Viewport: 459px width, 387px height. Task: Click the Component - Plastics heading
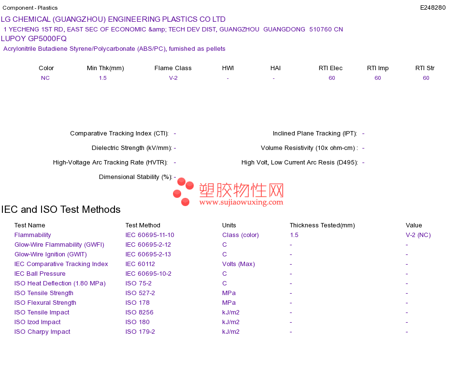[30, 8]
